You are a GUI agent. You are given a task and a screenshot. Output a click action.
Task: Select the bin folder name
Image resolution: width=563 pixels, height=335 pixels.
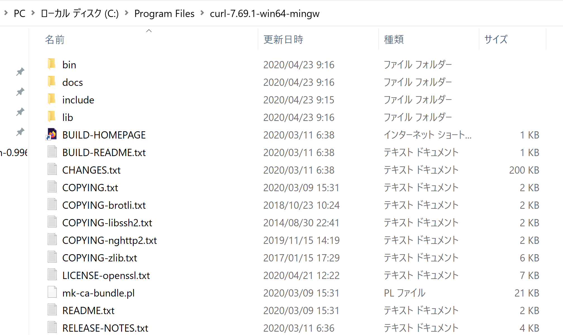(69, 65)
